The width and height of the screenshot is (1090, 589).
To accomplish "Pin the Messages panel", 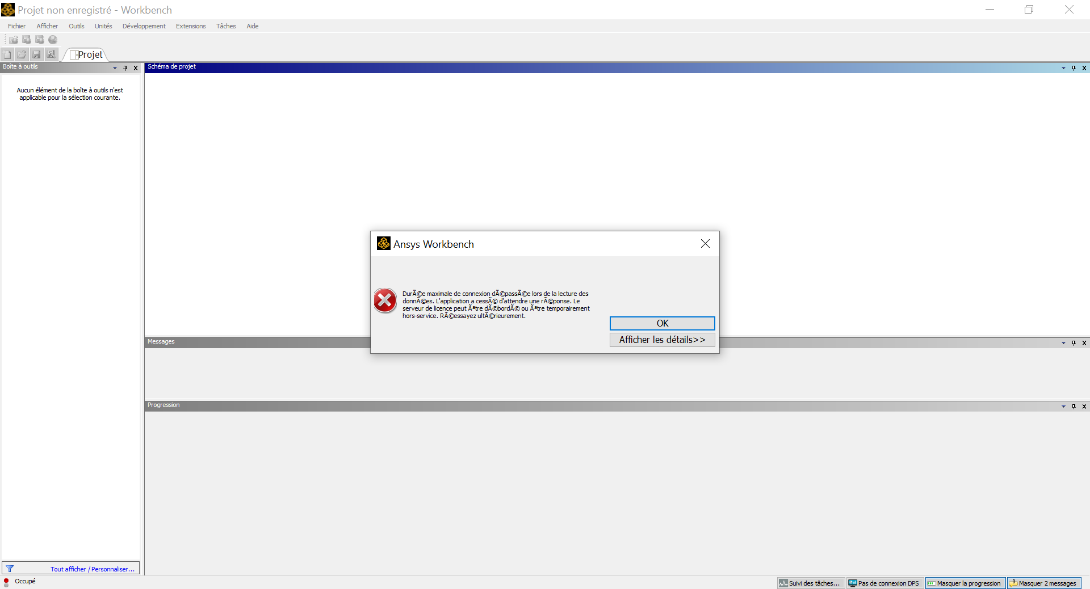I will [x=1074, y=343].
